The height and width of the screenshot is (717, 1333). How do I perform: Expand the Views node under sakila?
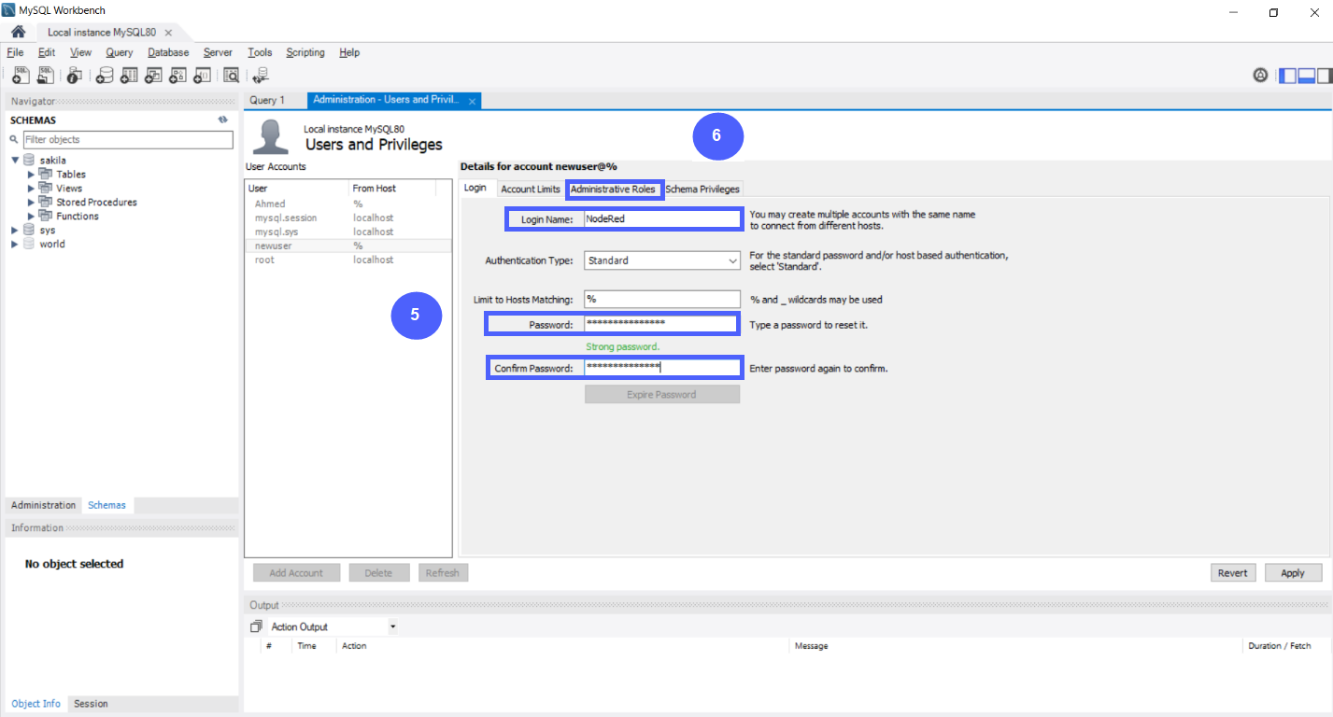(32, 189)
